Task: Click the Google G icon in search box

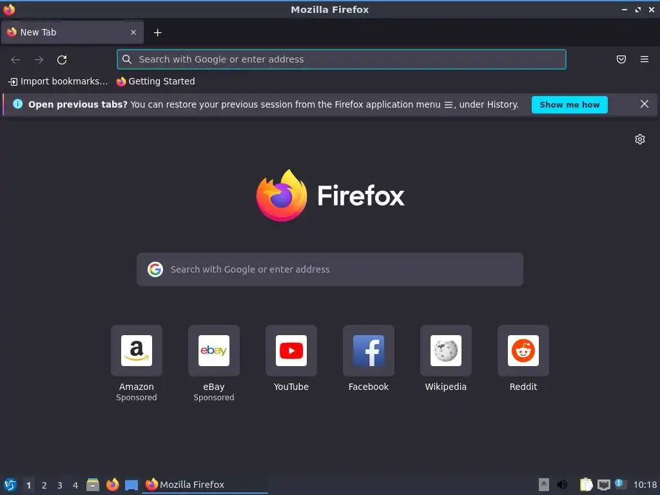Action: [x=155, y=269]
